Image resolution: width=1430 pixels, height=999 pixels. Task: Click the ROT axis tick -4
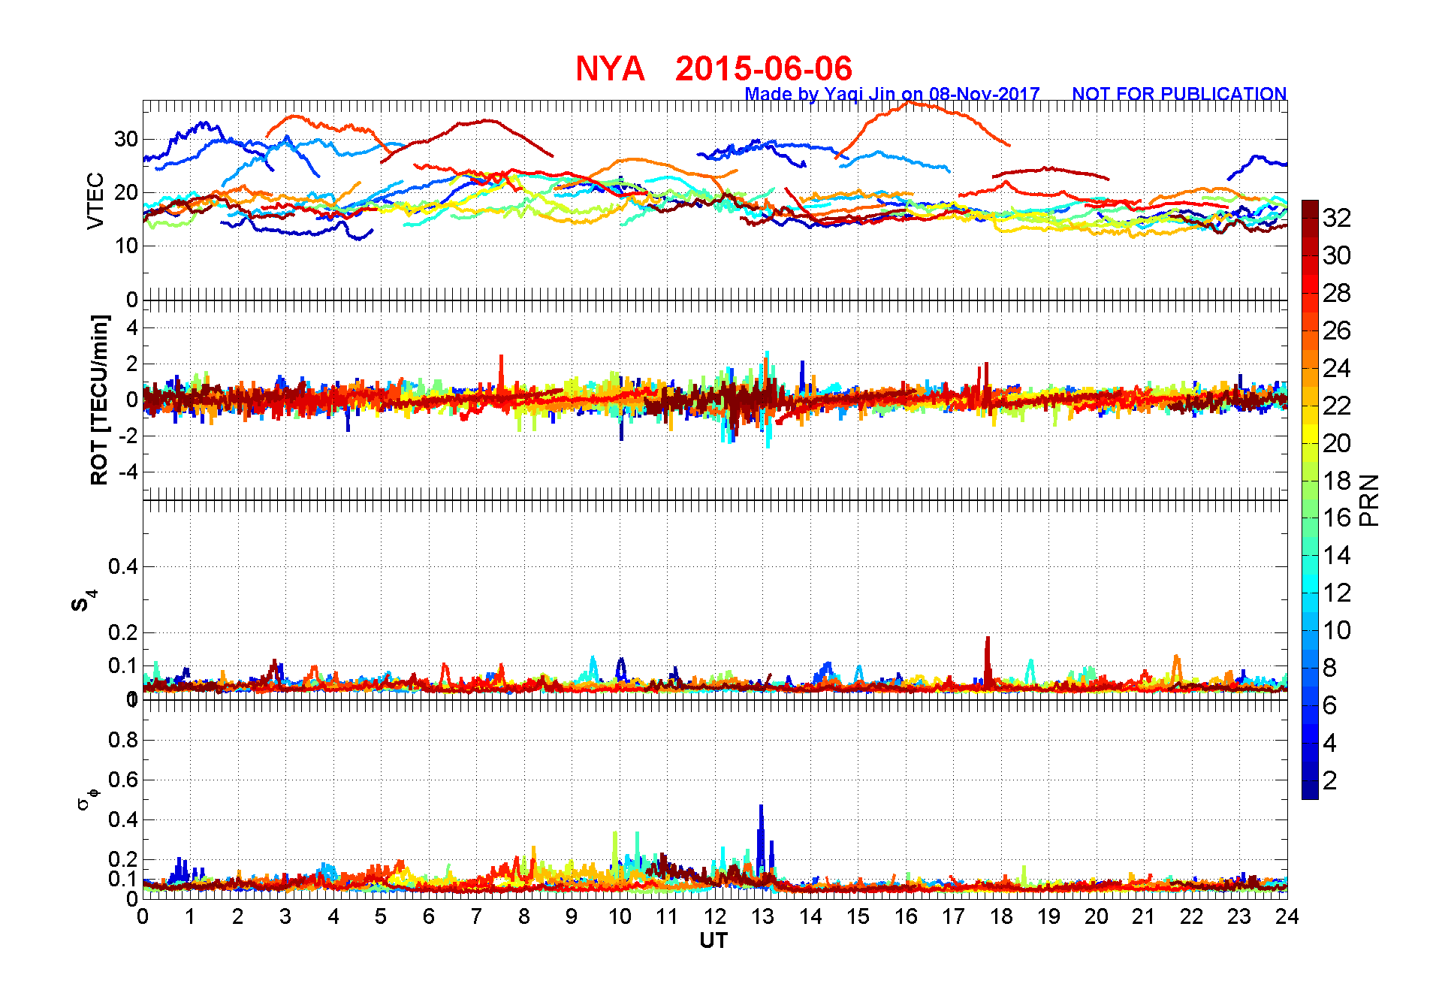[128, 472]
